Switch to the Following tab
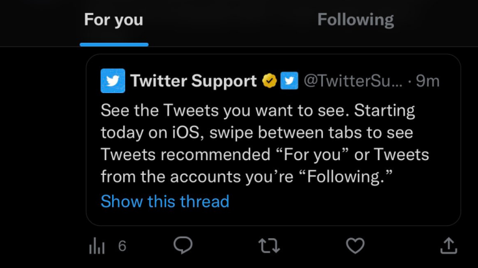This screenshot has height=268, width=478. (355, 20)
